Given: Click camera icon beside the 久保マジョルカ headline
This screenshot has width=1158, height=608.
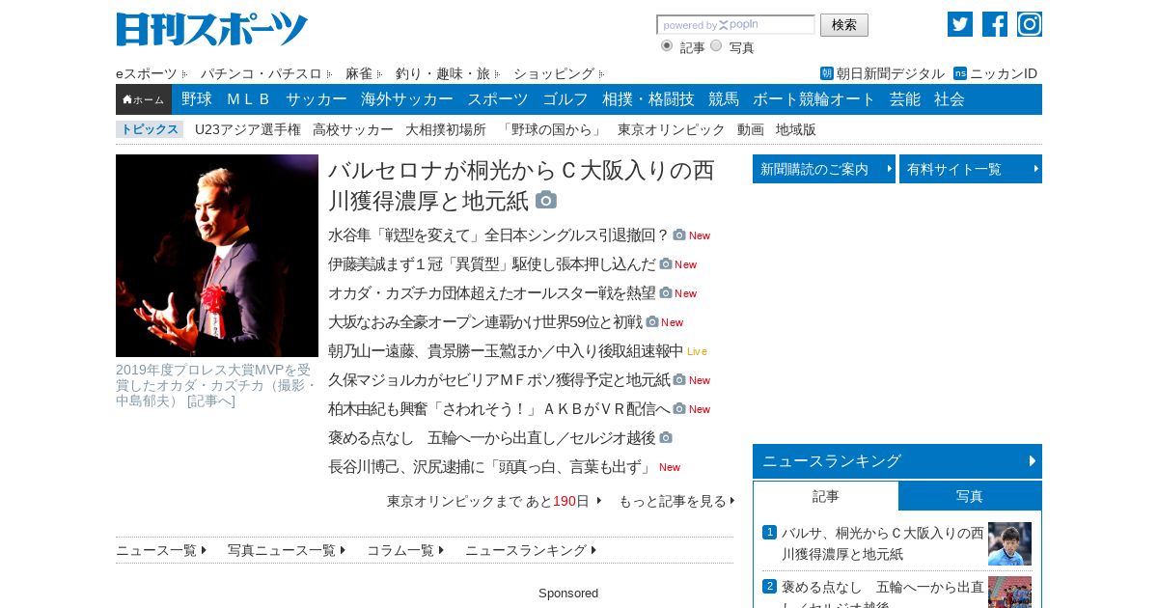Looking at the screenshot, I should (679, 379).
